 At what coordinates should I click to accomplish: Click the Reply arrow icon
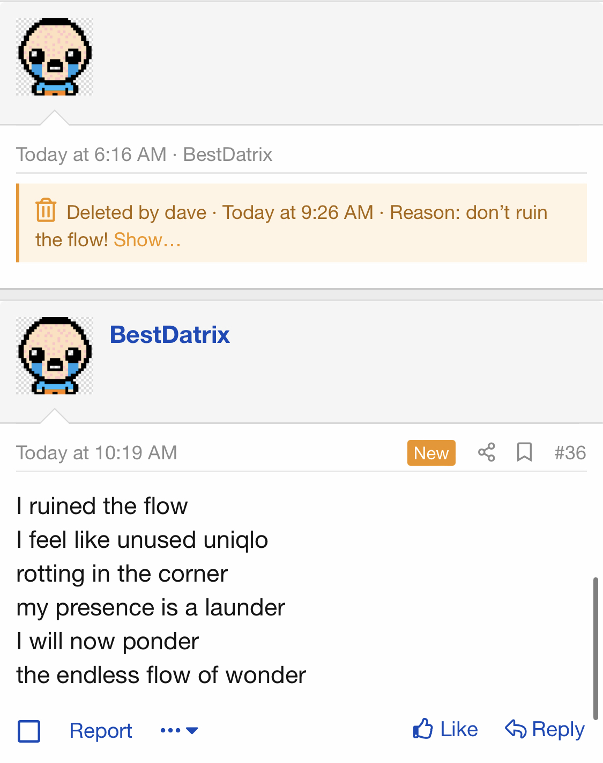point(516,729)
